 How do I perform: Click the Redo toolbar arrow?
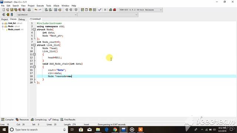pyautogui.click(x=40, y=10)
